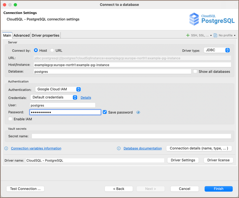Switch to the Driver properties tab
239x198 pixels.
45,35
